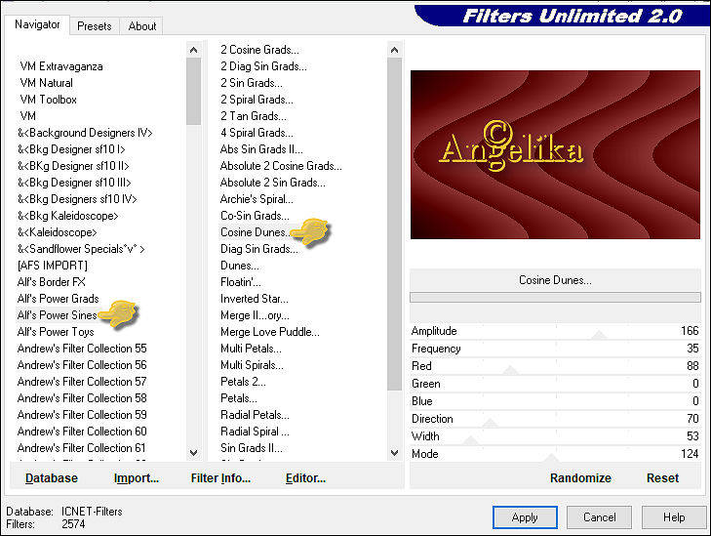Select VM Natural category
This screenshot has height=536, width=711.
[46, 83]
